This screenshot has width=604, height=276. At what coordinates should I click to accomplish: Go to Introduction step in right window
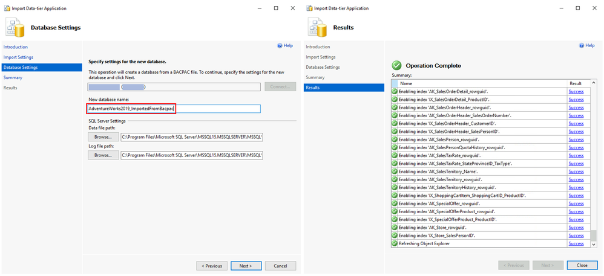click(x=318, y=47)
